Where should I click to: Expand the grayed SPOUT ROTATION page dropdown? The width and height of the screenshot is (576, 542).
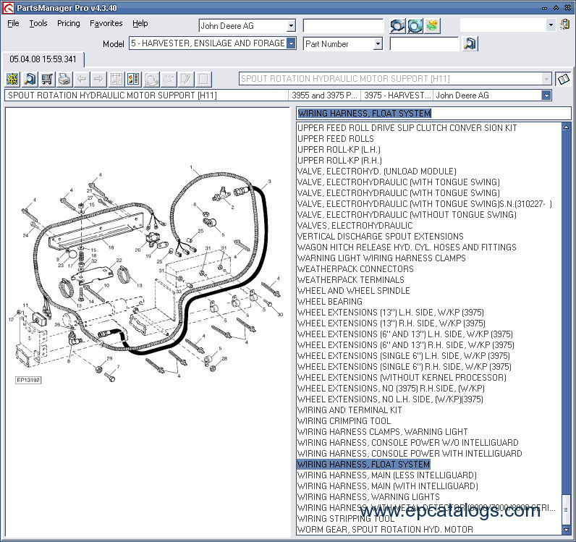pos(546,79)
